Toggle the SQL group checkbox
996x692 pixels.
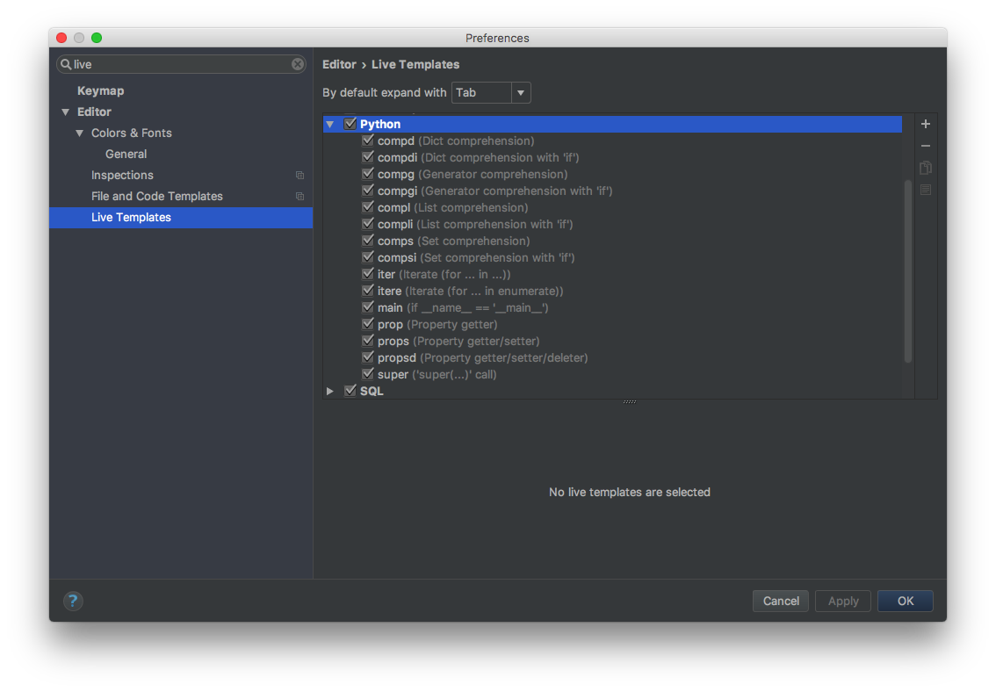click(x=350, y=391)
